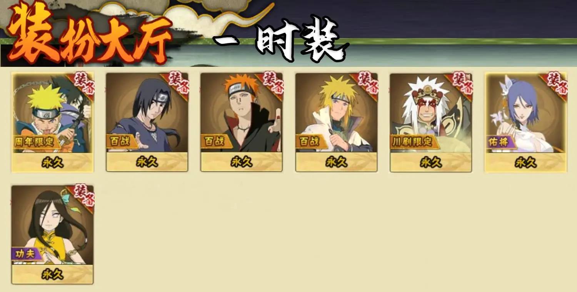
Task: Click 永久 under the Konan card
Action: pyautogui.click(x=525, y=163)
